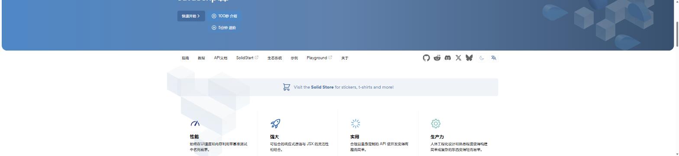The height and width of the screenshot is (156, 679).
Task: Open the Reddit icon link
Action: pyautogui.click(x=437, y=58)
